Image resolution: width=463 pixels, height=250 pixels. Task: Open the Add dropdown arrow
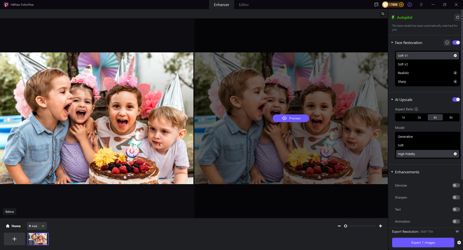tap(43, 226)
